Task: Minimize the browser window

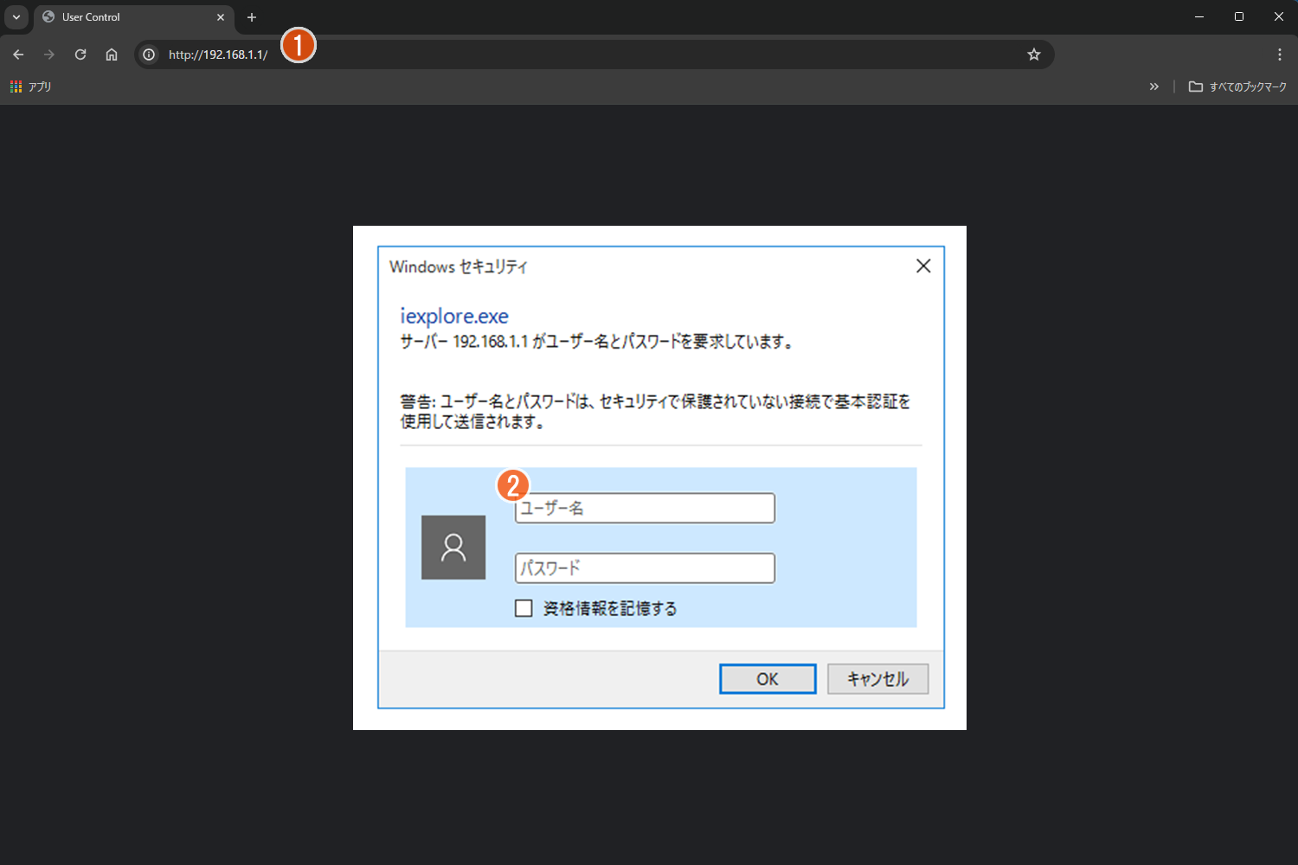Action: pos(1199,17)
